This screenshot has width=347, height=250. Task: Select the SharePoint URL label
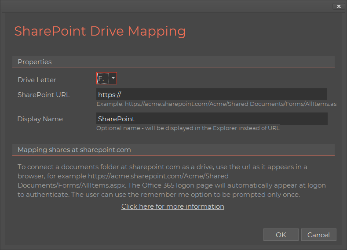coord(44,95)
